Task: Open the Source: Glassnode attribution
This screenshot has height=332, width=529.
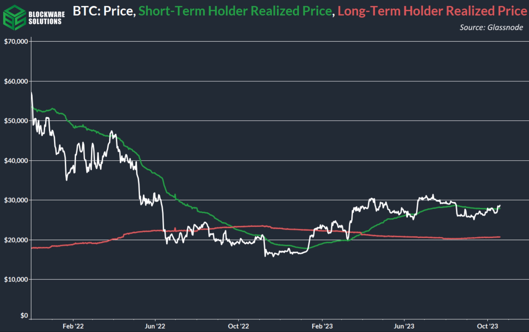Action: [491, 27]
